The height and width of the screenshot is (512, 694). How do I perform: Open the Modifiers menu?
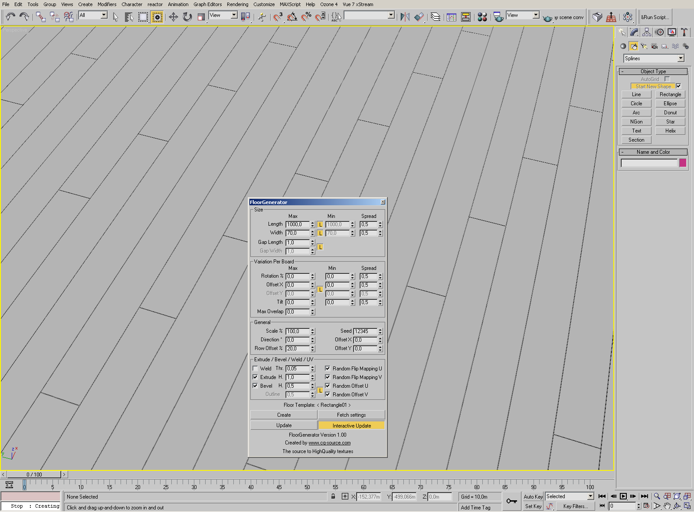[107, 4]
